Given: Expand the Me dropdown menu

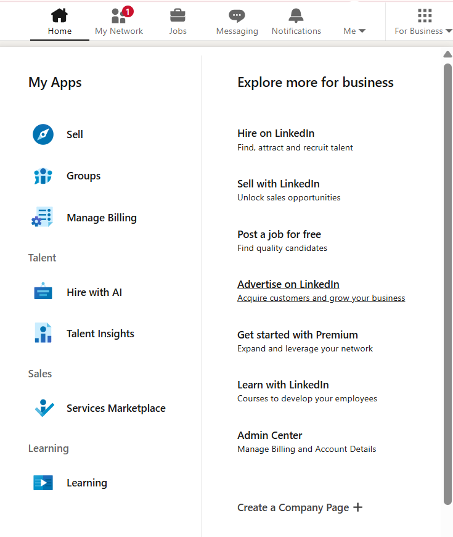Looking at the screenshot, I should click(x=354, y=31).
